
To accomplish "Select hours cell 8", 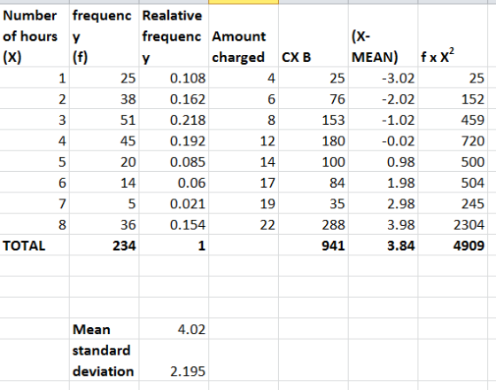I will pyautogui.click(x=35, y=224).
